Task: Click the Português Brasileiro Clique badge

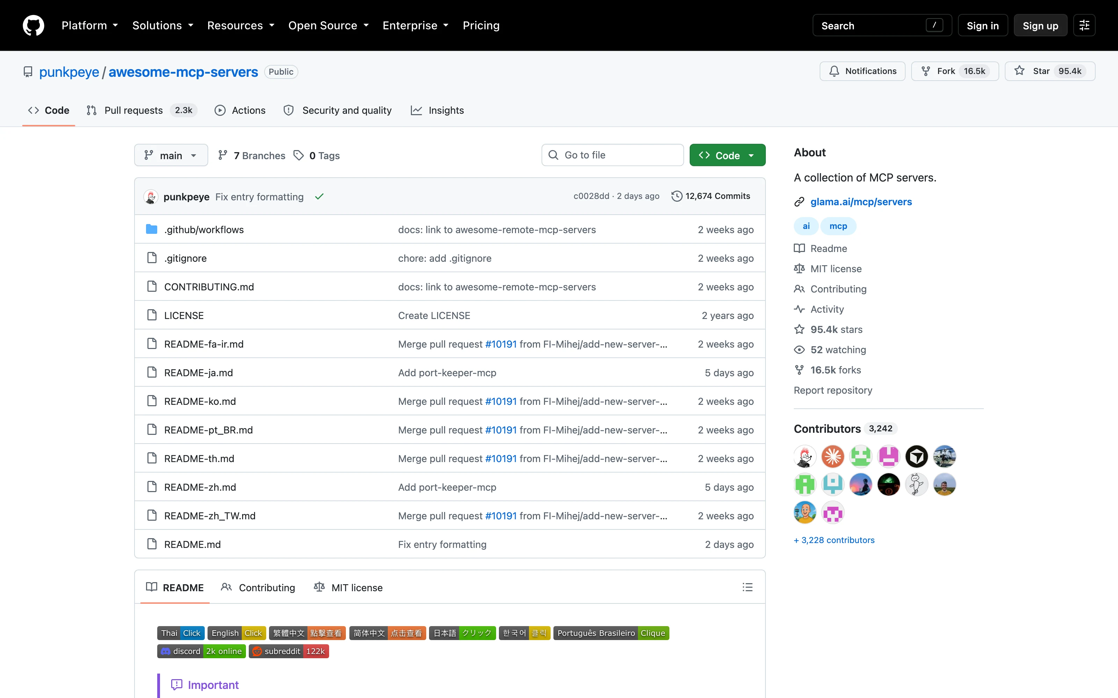Action: tap(611, 633)
